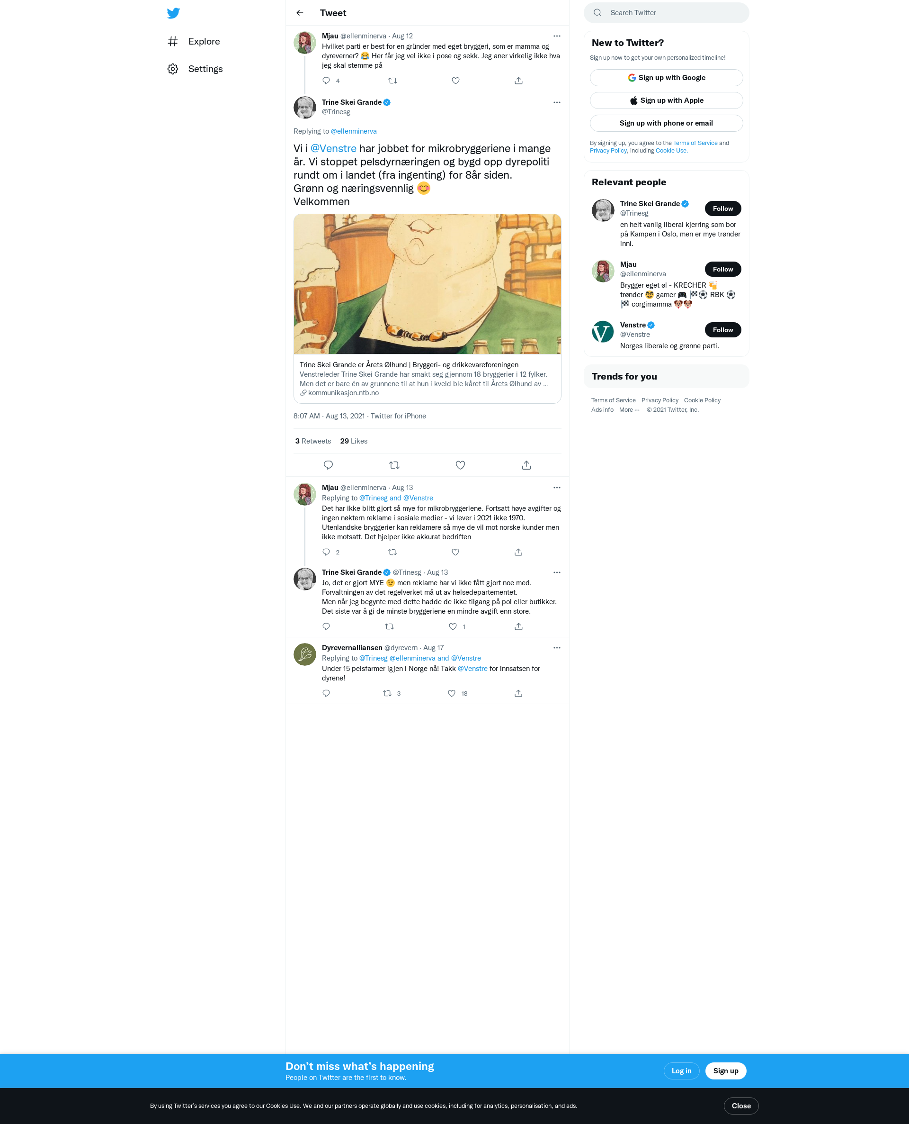
Task: Open more options on Trine Skei Grande's tweet
Action: coord(557,103)
